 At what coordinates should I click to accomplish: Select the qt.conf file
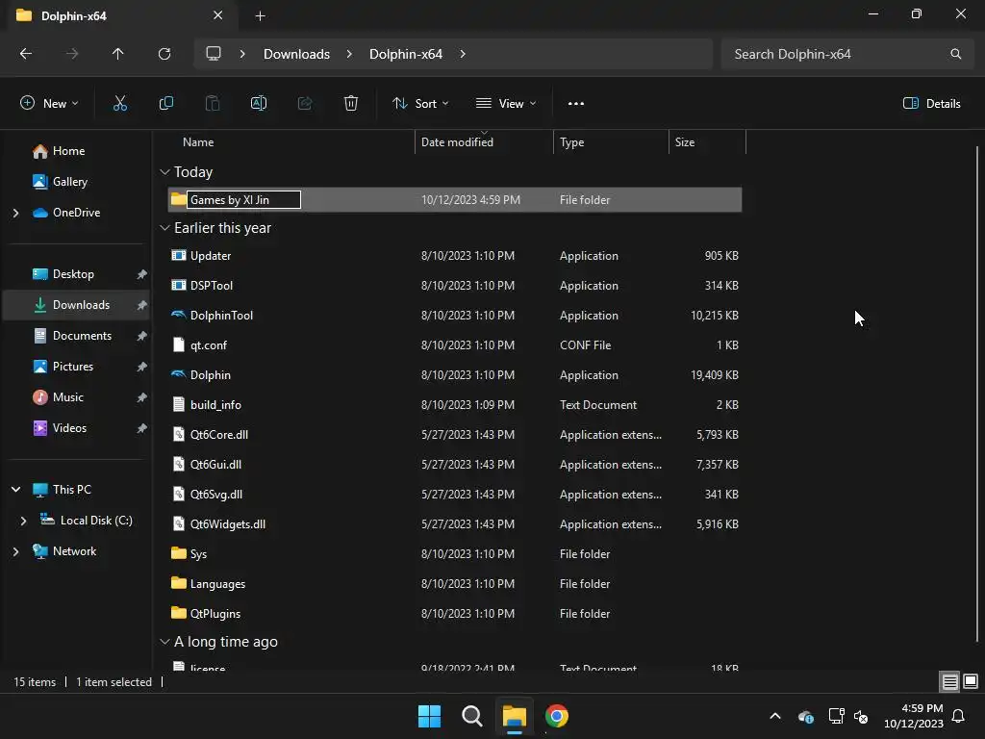coord(455,345)
